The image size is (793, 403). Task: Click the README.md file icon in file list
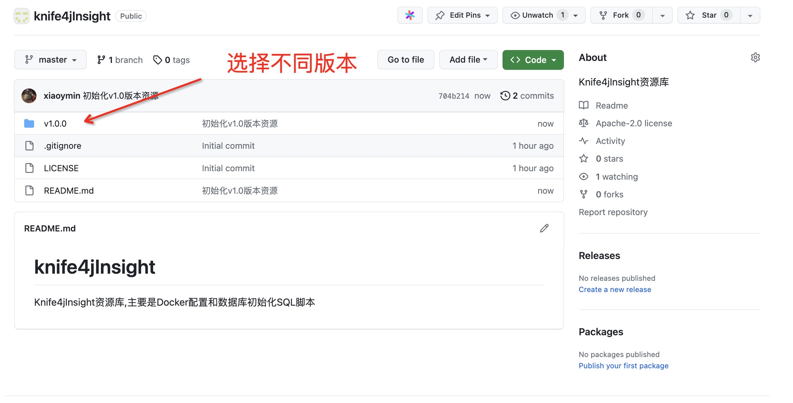[30, 191]
